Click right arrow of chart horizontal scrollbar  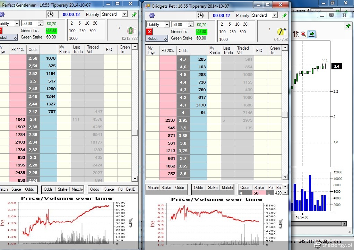tap(344, 224)
